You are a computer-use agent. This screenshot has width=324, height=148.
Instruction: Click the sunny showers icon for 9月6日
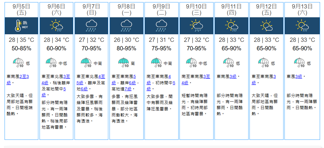coord(56,26)
